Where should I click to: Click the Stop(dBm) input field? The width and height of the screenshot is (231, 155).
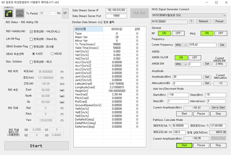pyautogui.click(x=216, y=95)
